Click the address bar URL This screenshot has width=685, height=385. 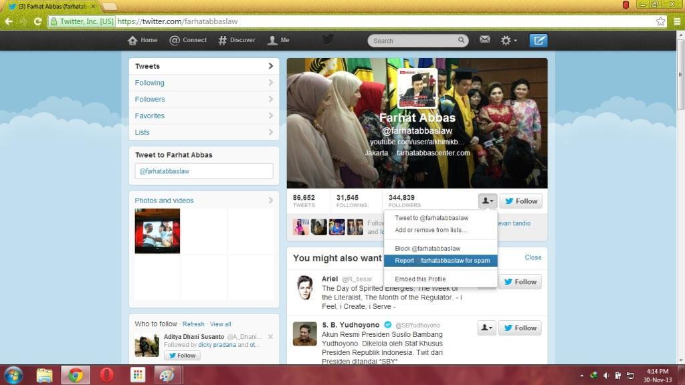[x=177, y=21]
